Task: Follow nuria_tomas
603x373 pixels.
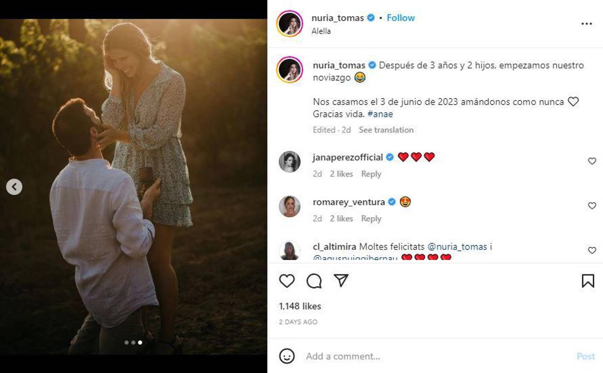Action: click(401, 17)
